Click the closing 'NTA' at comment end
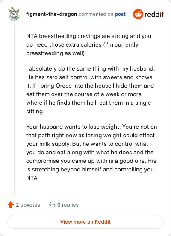The width and height of the screenshot is (171, 236). tap(32, 178)
